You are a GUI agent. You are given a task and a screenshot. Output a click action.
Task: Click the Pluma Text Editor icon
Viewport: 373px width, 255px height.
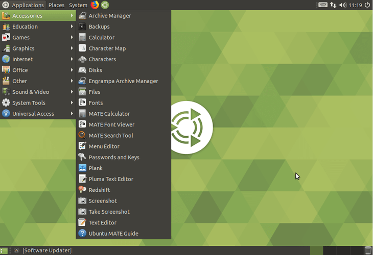pyautogui.click(x=82, y=179)
